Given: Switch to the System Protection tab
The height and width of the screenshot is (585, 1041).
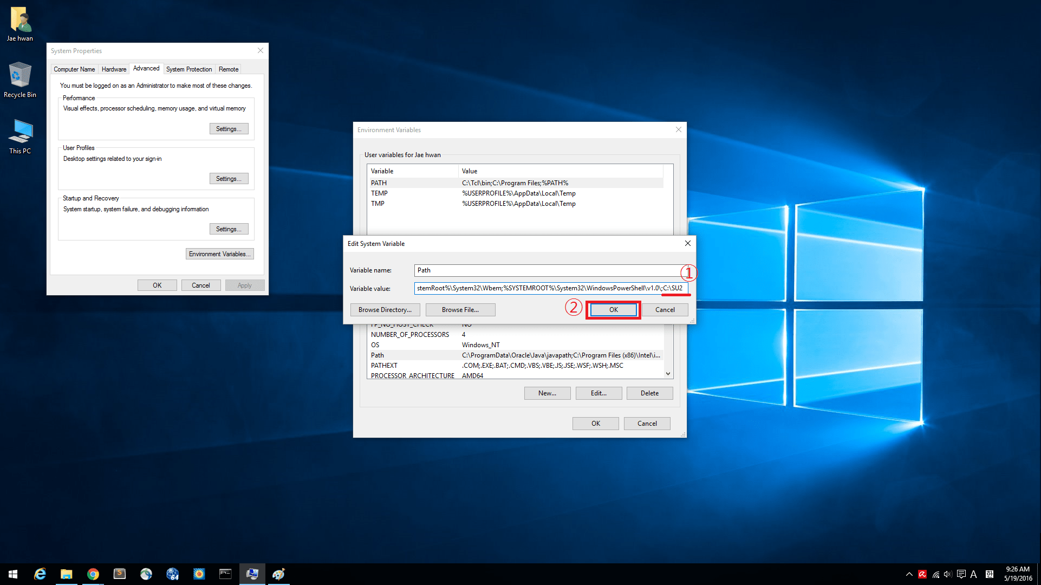Looking at the screenshot, I should tap(188, 69).
